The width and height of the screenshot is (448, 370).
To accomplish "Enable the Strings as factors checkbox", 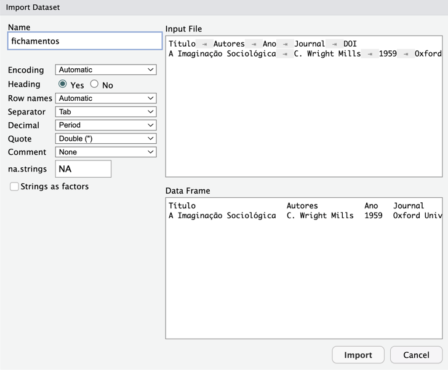I will pos(14,187).
